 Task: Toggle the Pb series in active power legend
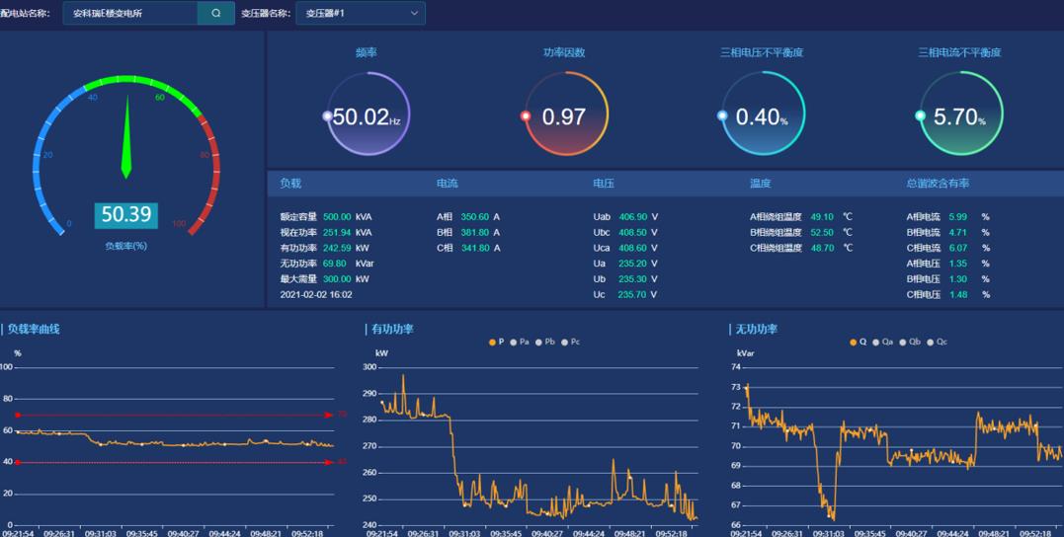pyautogui.click(x=544, y=343)
